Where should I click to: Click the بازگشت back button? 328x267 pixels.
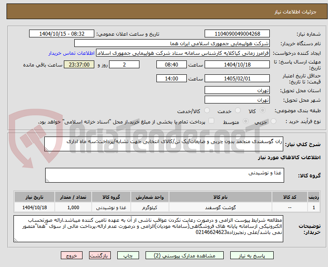(x=100, y=256)
